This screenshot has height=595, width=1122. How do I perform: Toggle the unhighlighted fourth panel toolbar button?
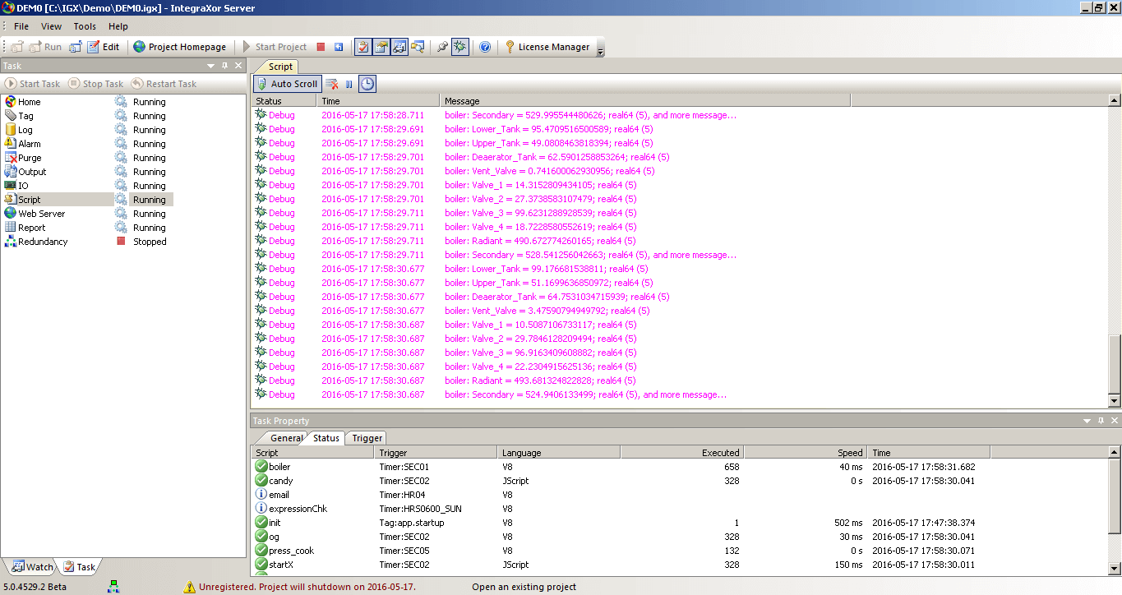(x=418, y=47)
